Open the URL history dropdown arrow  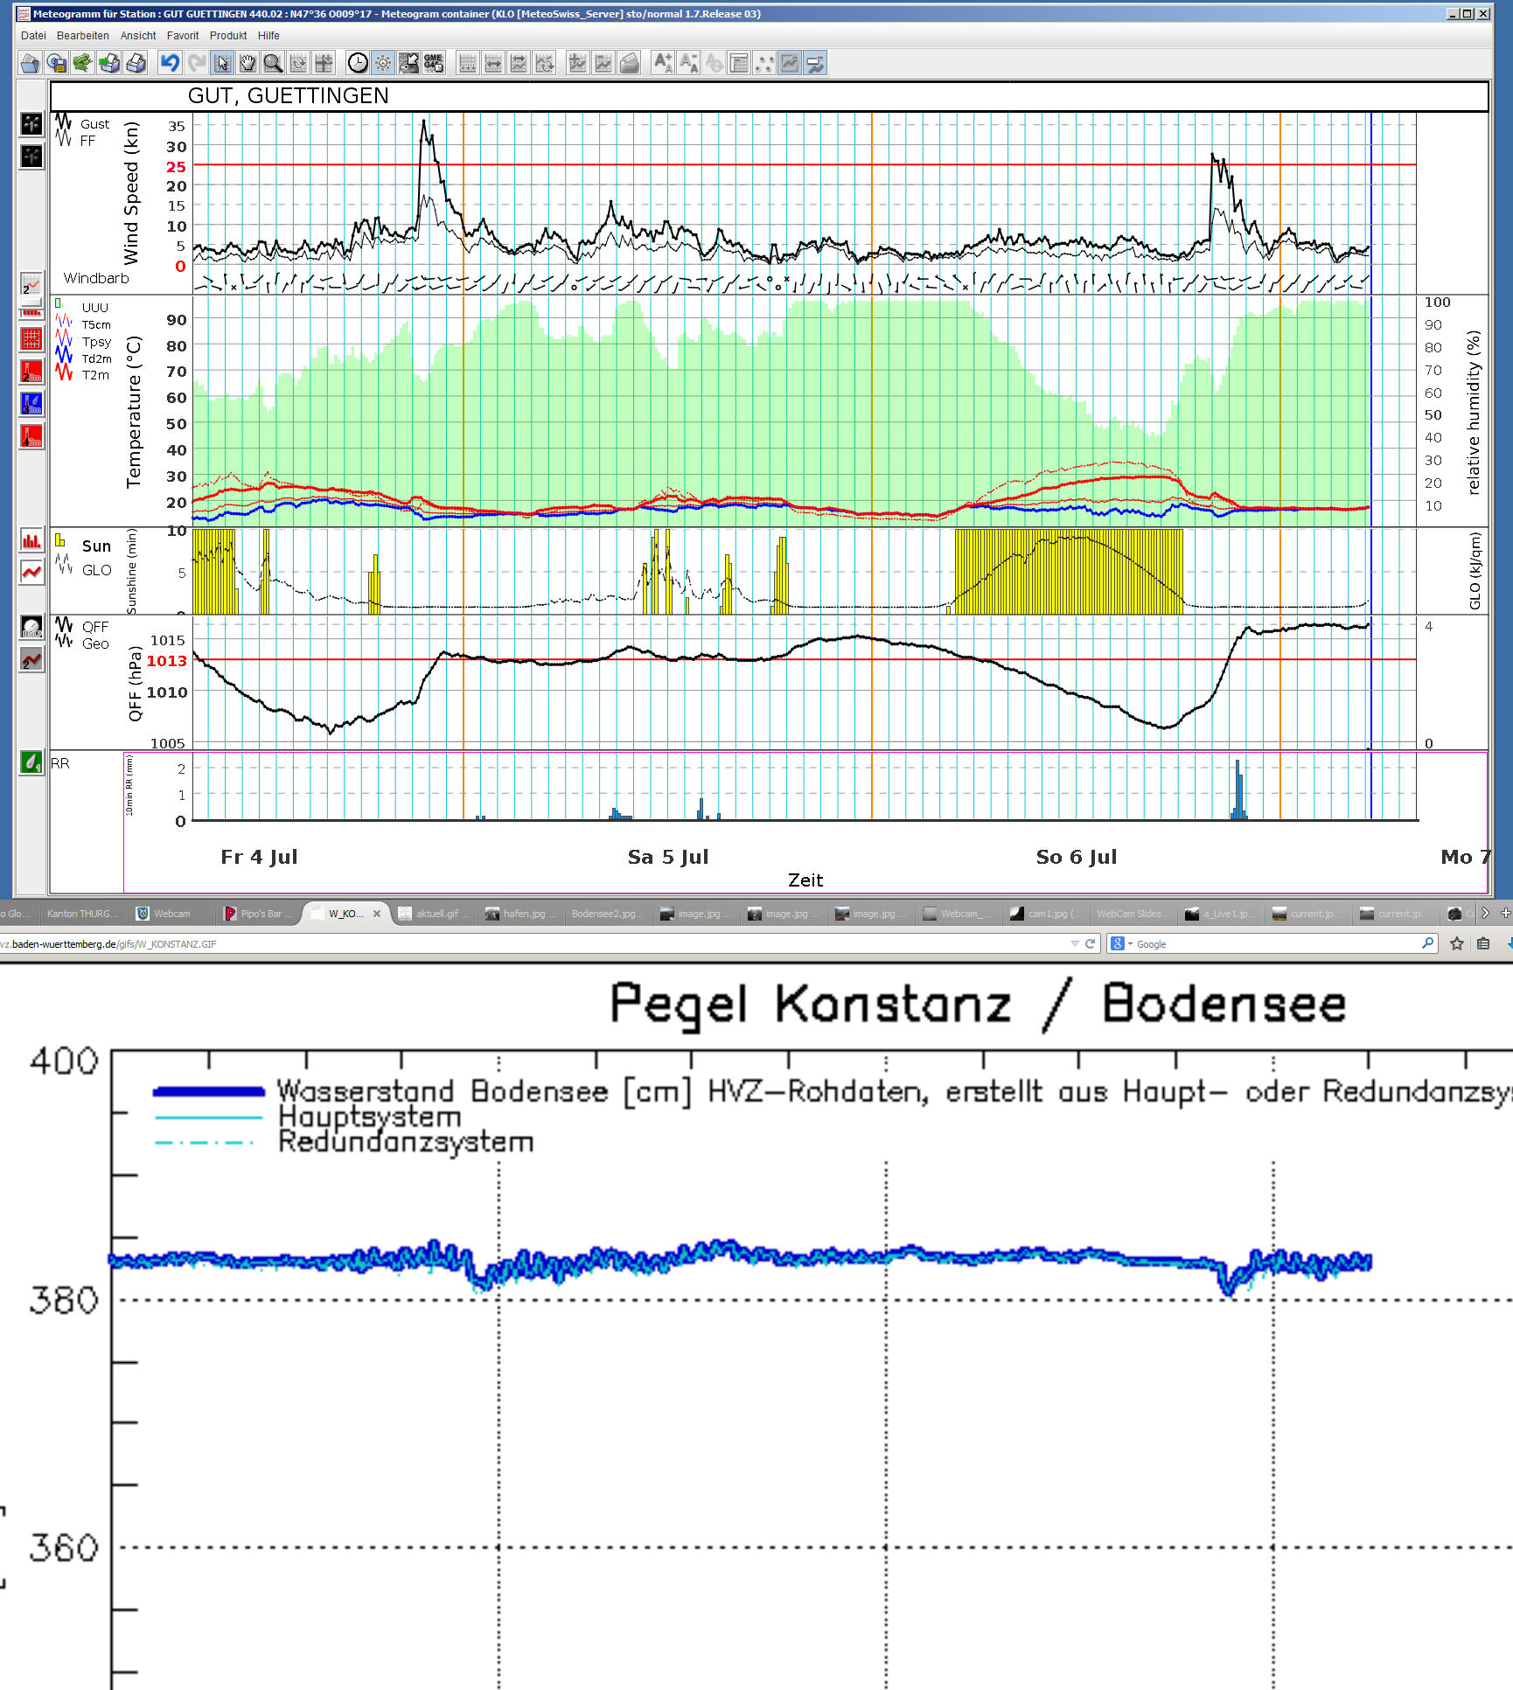pos(1075,944)
